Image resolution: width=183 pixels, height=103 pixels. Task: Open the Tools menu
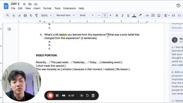pos(57,8)
